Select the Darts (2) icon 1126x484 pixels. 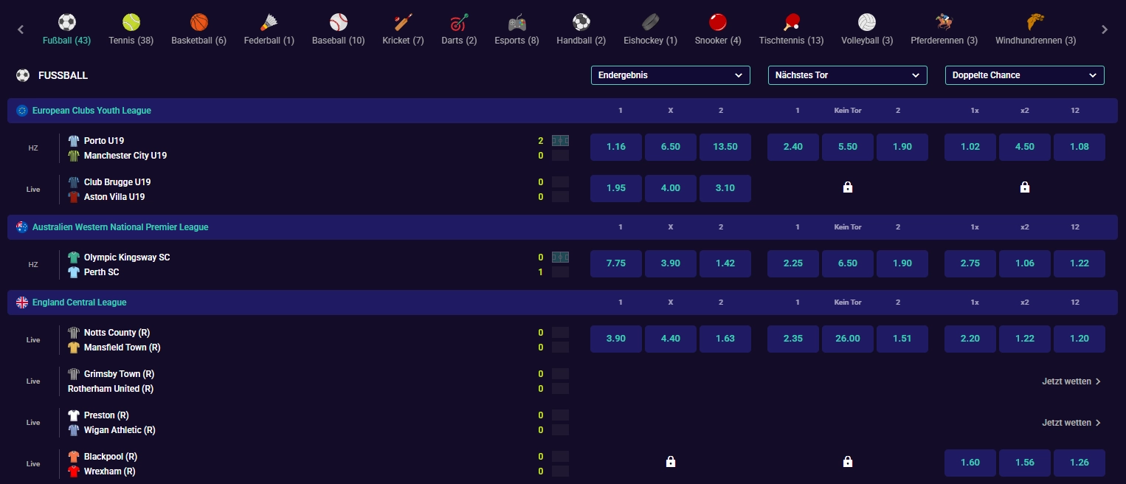(x=459, y=21)
